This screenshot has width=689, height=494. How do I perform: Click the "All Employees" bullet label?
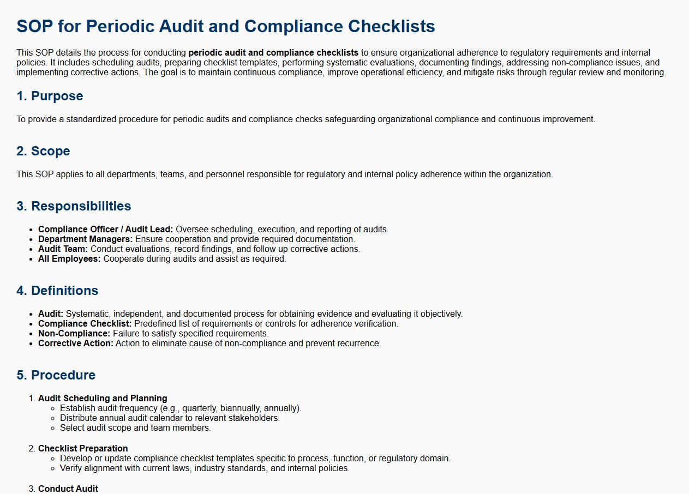coord(69,259)
